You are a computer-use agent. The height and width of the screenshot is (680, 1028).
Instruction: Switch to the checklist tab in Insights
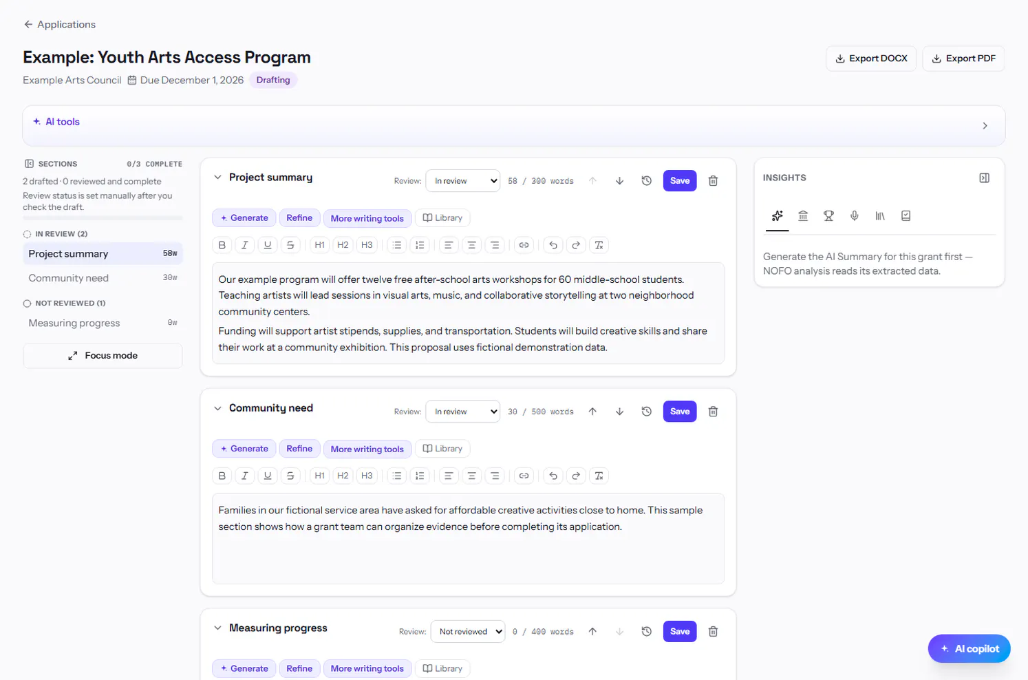[x=906, y=216]
